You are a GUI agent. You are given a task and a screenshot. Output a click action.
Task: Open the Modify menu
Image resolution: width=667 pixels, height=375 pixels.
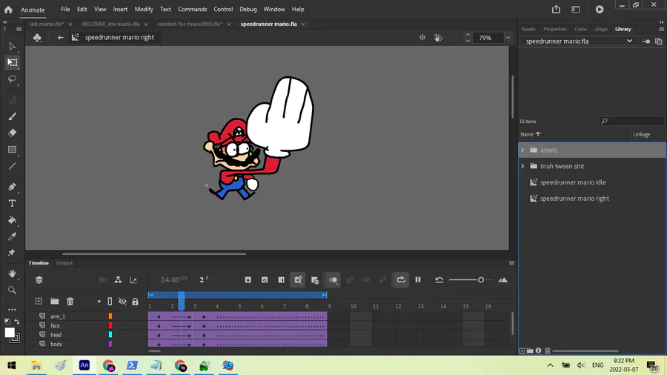[144, 9]
